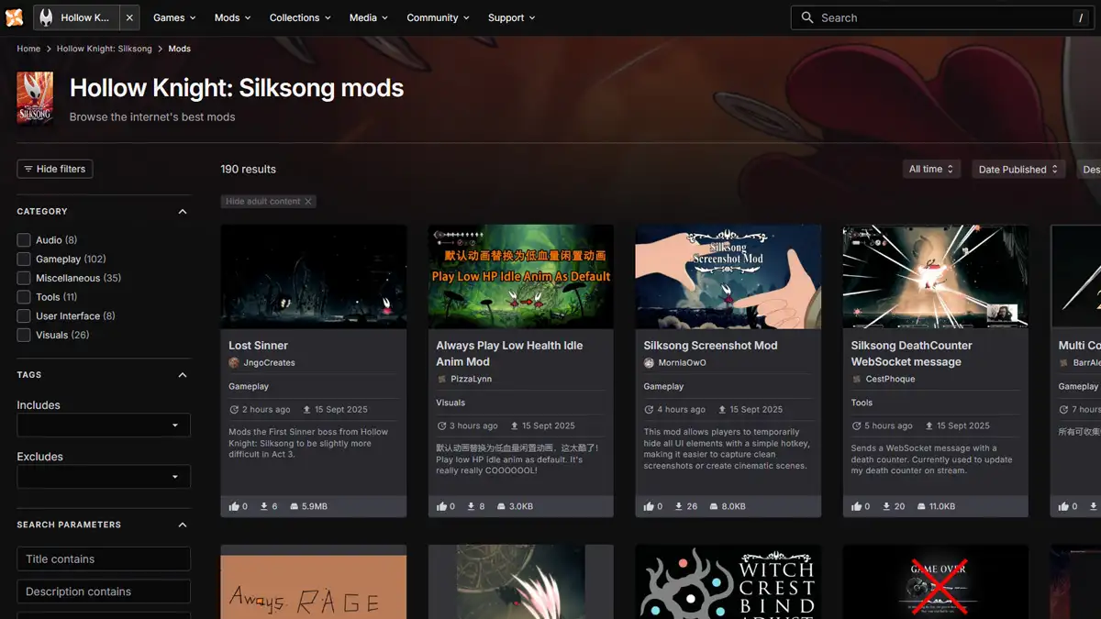1101x619 pixels.
Task: Close the Hollow Knight game tab
Action: click(129, 17)
